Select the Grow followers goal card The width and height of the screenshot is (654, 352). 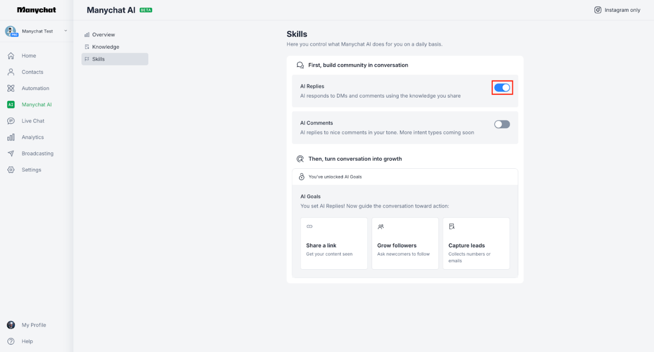405,243
